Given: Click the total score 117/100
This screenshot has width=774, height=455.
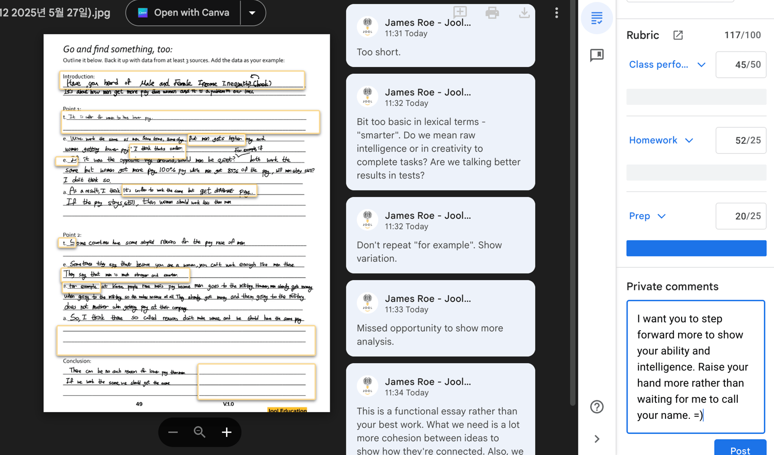Looking at the screenshot, I should tap(743, 35).
